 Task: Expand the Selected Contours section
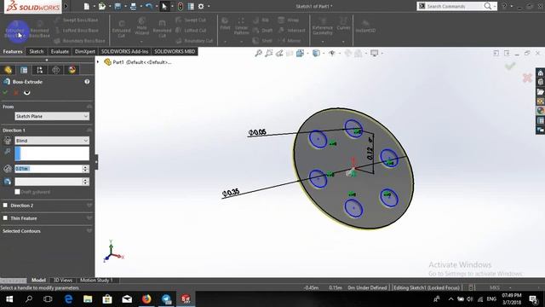click(x=89, y=231)
